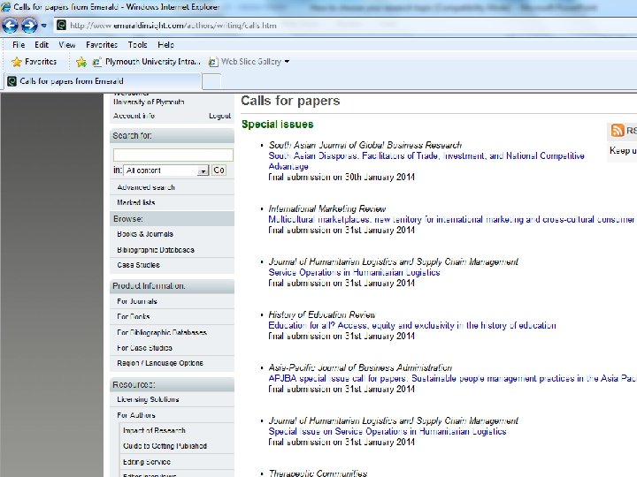Screen dimensions: 637x477
Task: Click the Emerald site icon in address bar
Action: pos(61,25)
